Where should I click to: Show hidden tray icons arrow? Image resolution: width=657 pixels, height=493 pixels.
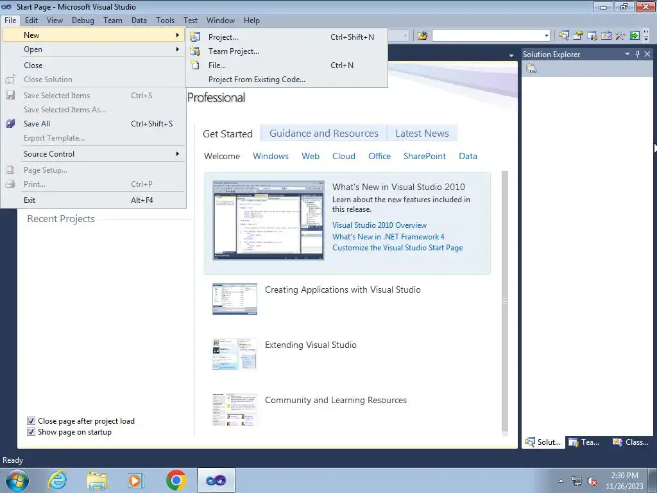561,481
